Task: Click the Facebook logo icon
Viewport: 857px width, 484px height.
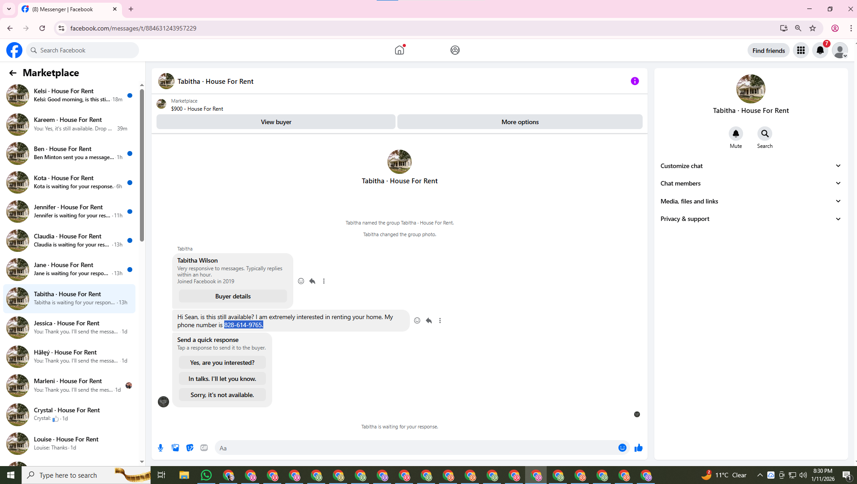Action: 14,50
